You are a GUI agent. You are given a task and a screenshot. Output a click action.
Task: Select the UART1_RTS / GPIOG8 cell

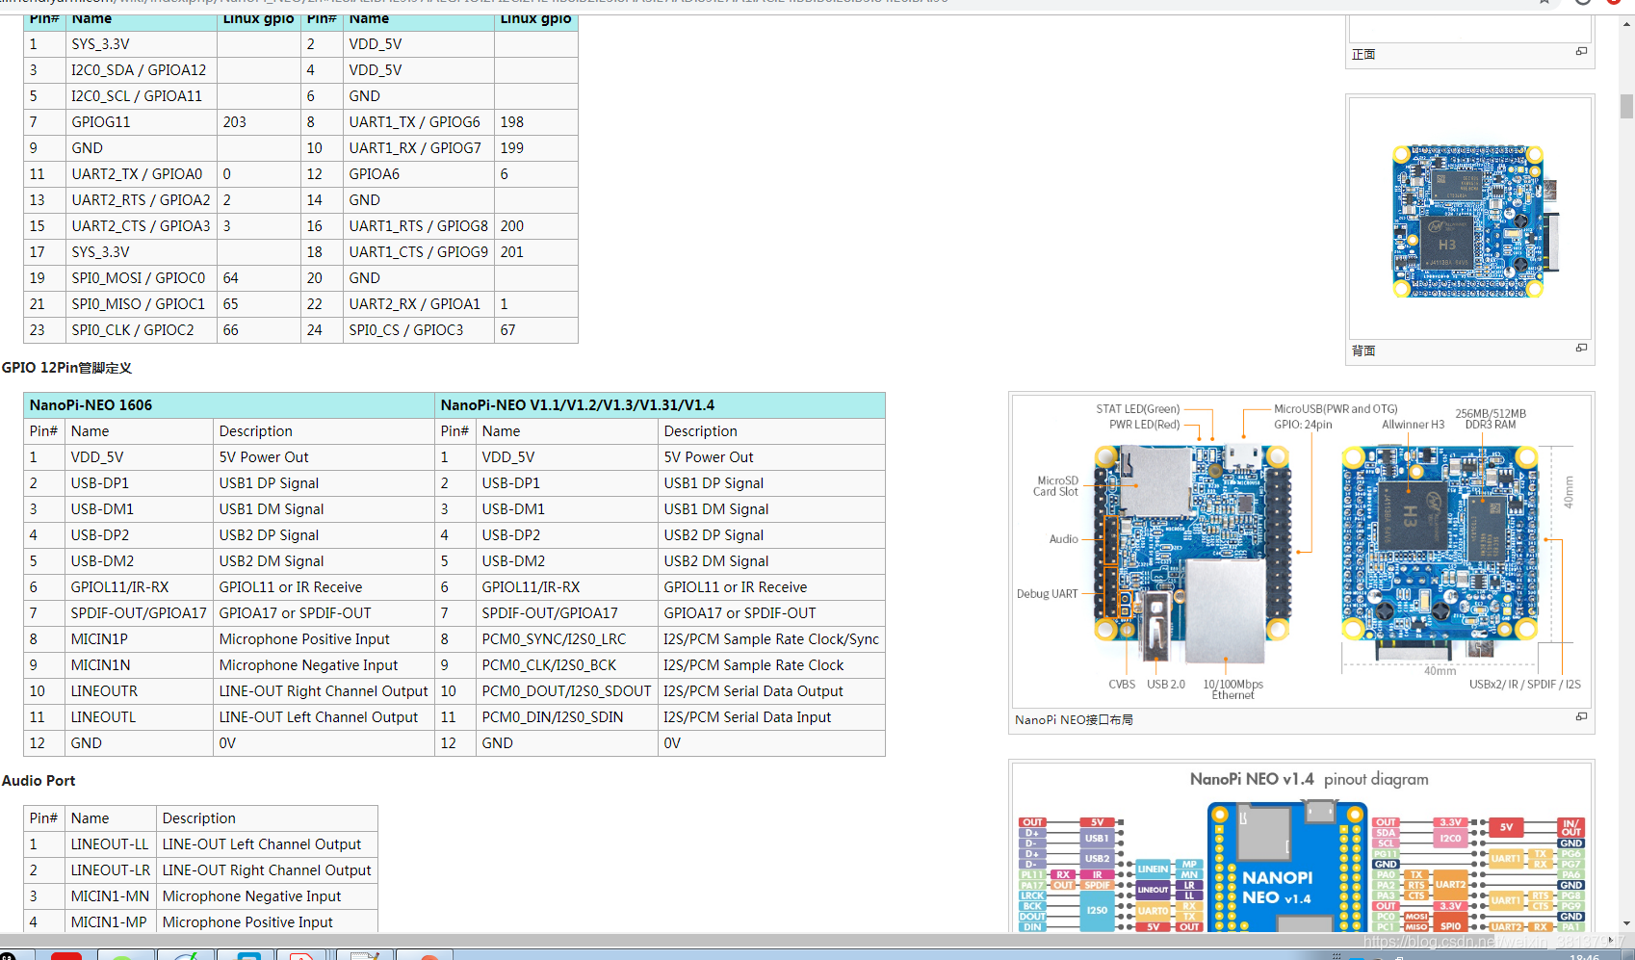[x=418, y=226]
